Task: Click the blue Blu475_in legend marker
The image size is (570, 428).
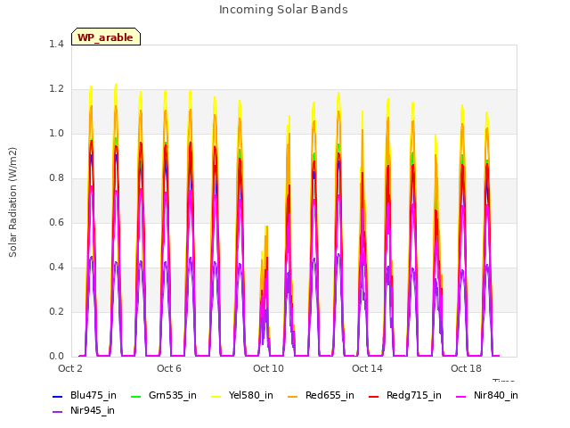Action: tap(57, 396)
